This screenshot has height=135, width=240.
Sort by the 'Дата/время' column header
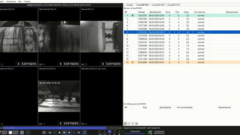[x=155, y=12]
